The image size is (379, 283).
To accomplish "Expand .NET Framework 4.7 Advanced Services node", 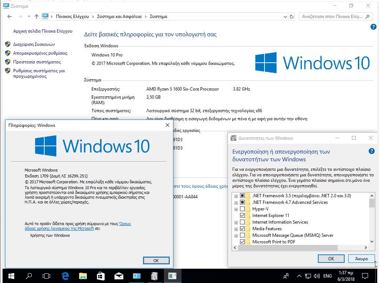I will tap(236, 203).
